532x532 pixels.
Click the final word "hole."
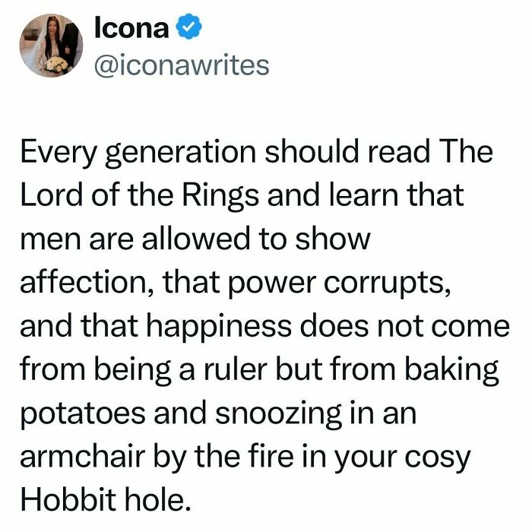click(x=158, y=500)
